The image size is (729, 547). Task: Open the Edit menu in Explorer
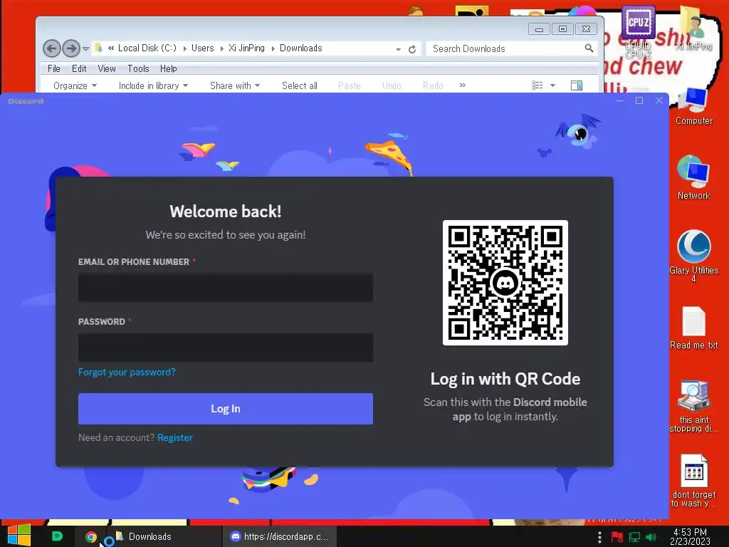(79, 69)
